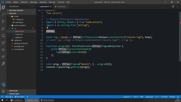Image resolution: width=181 pixels, height=102 pixels.
Task: Open update.ts in the file tree
Action: point(19,37)
